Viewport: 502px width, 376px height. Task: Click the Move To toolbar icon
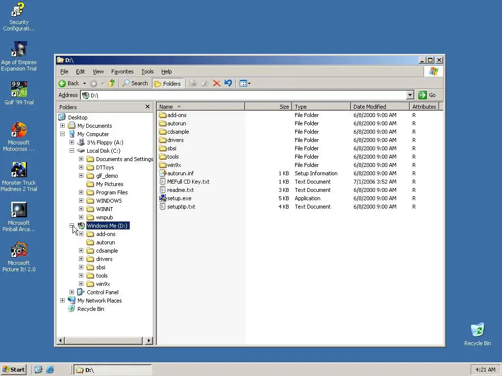tap(193, 83)
